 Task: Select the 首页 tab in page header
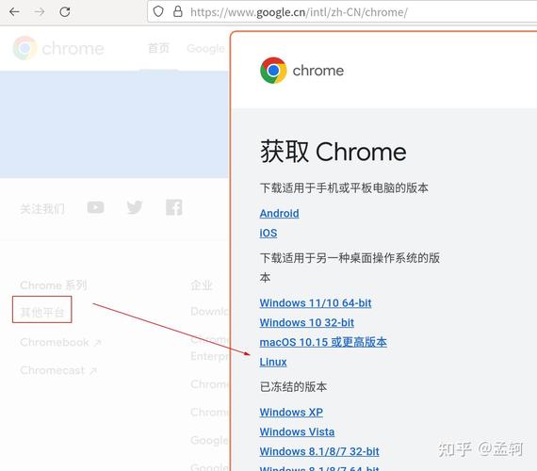[x=158, y=48]
